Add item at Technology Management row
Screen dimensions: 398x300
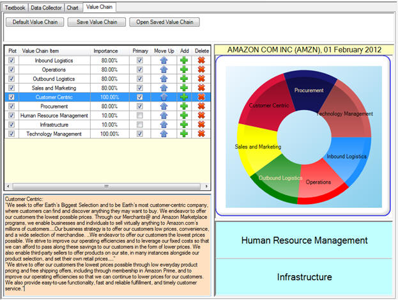(184, 134)
